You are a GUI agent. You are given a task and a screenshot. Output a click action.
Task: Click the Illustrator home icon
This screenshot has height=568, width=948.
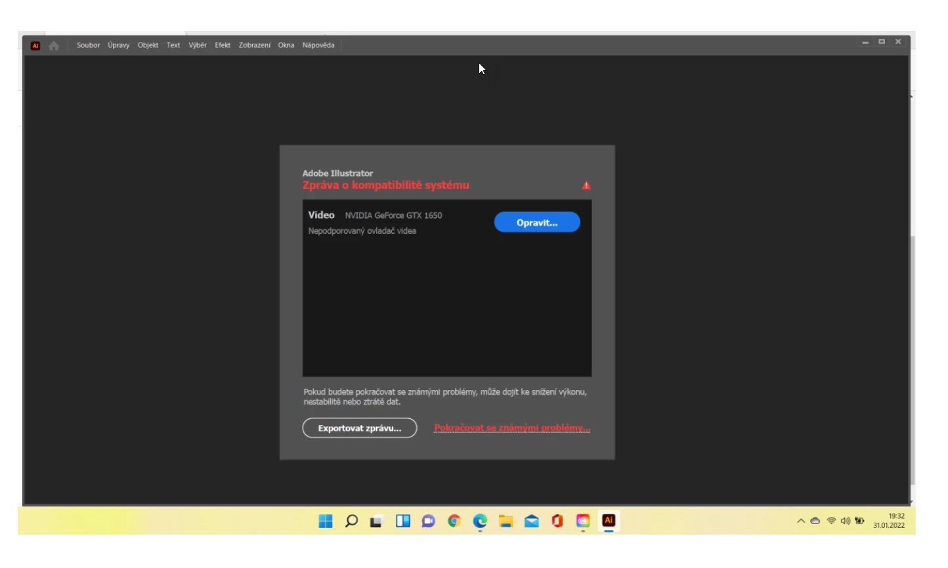coord(54,45)
